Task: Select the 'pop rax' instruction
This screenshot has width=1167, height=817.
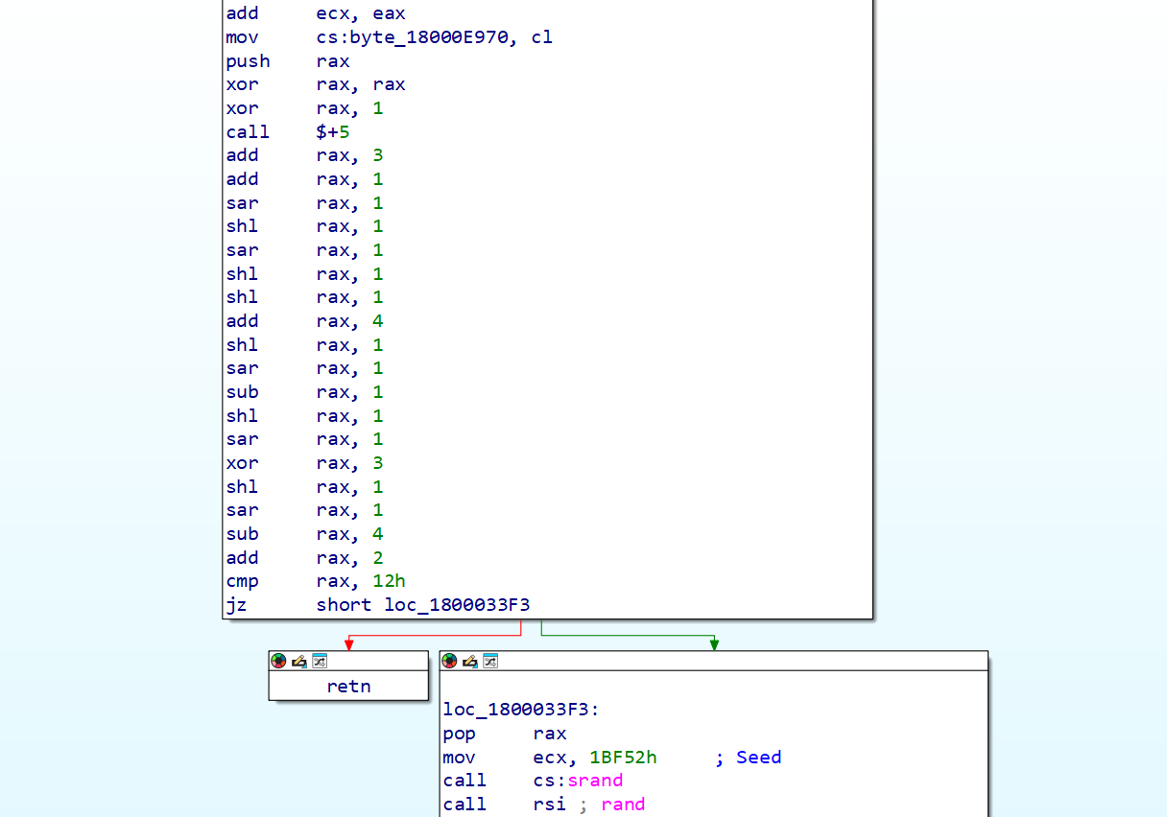Action: pyautogui.click(x=505, y=734)
